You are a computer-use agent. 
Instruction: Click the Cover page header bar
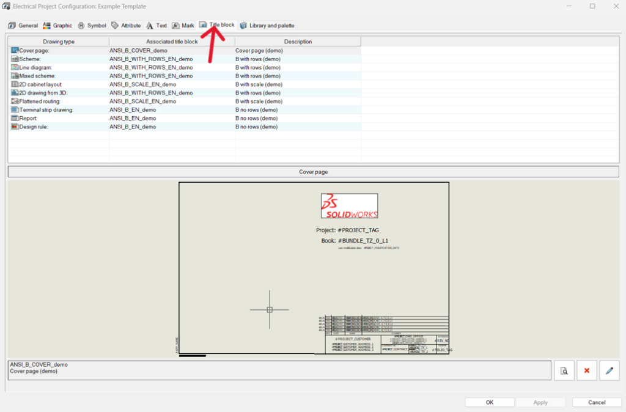(314, 172)
